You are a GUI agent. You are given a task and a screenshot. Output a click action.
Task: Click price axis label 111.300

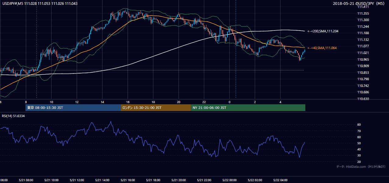pos(363,20)
